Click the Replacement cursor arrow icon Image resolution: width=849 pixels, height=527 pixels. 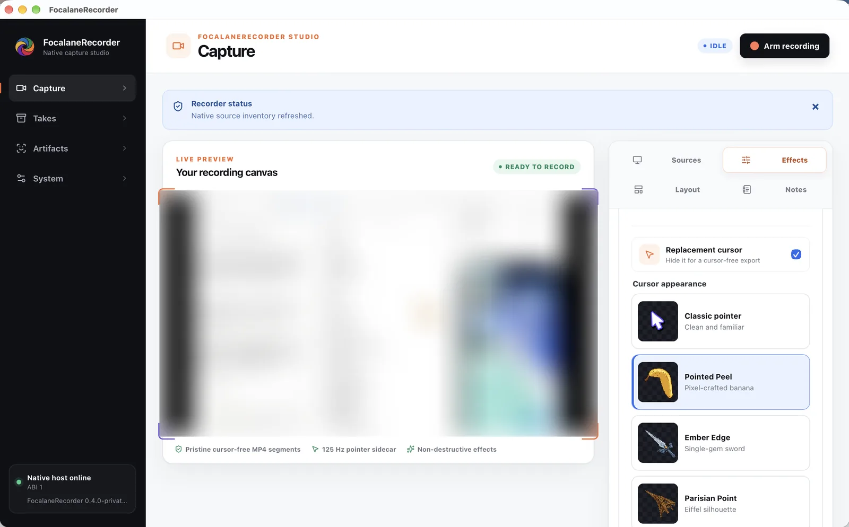(649, 254)
